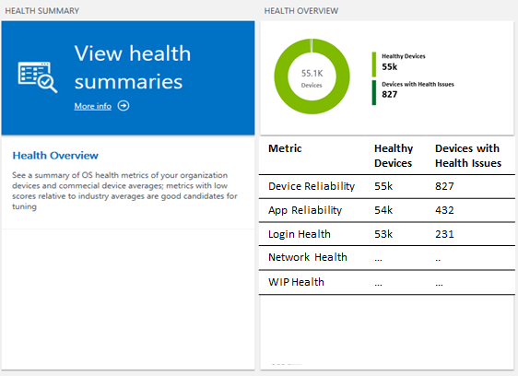Open the More info link
This screenshot has width=518, height=376.
point(93,106)
